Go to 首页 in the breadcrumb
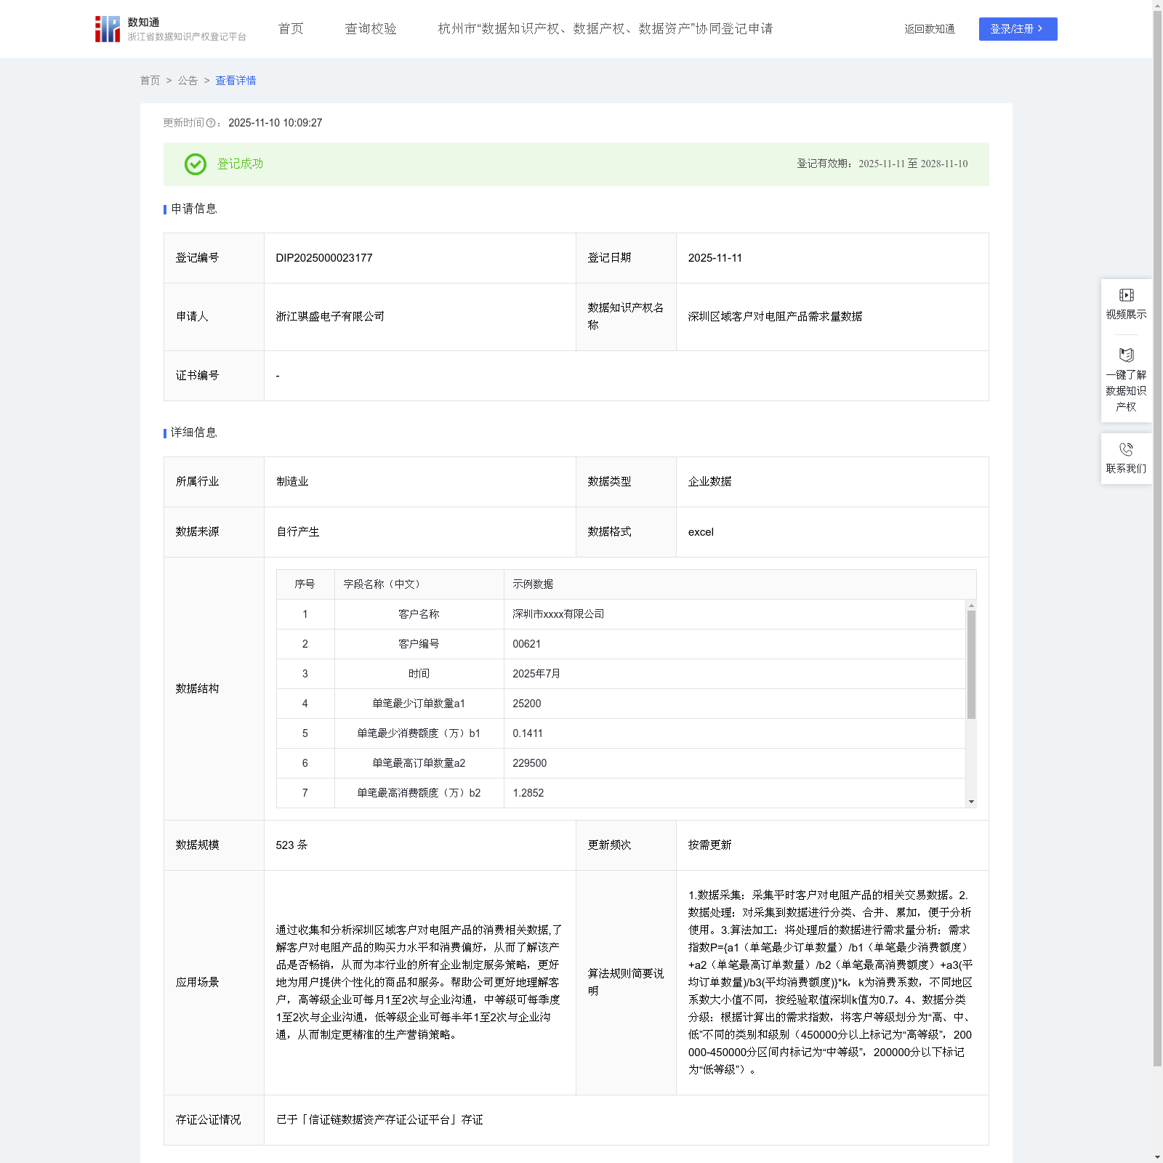The image size is (1163, 1163). (x=150, y=81)
